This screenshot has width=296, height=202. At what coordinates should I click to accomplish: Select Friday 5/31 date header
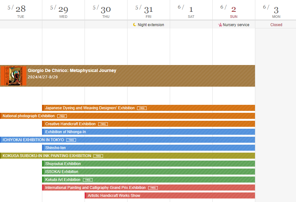pos(148,11)
